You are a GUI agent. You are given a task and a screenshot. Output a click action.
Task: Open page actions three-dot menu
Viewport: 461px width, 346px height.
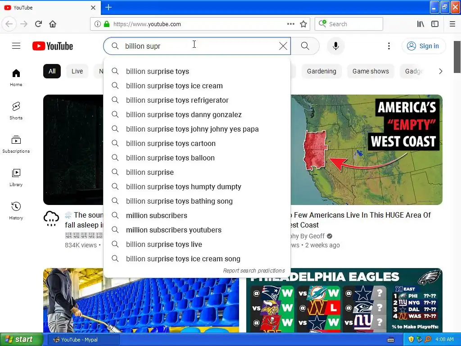[291, 24]
